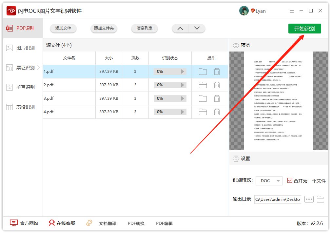Click the 设置 gear icon

[236, 159]
